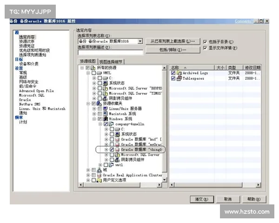The image size is (279, 223).
Task: Click the vmtl server icon
Action: [x=111, y=165]
